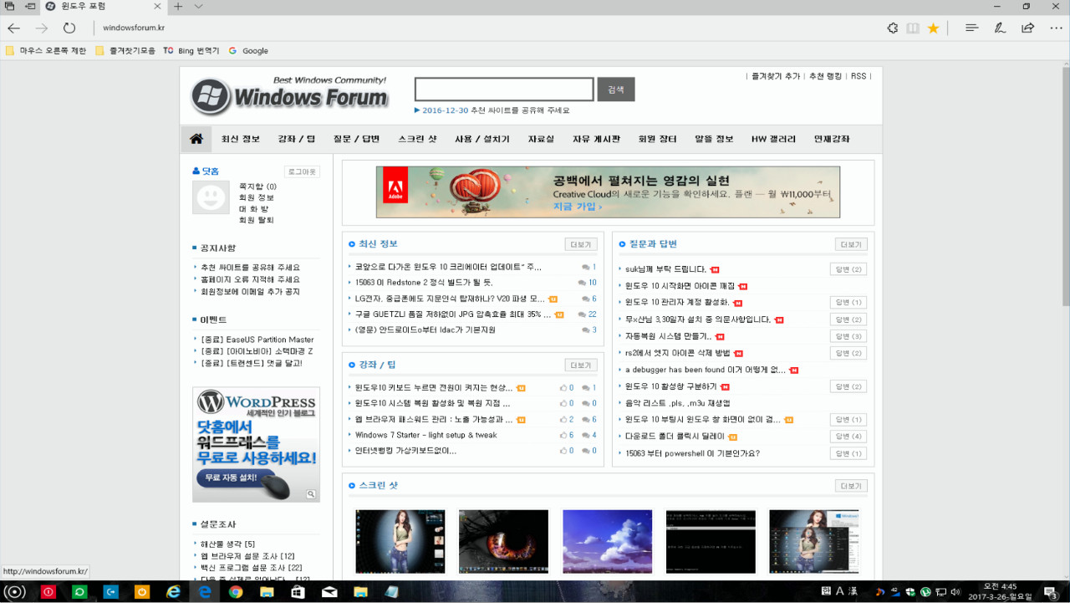Screen dimensions: 1070x603
Task: Open the 질문 / 답변 menu
Action: click(x=356, y=139)
